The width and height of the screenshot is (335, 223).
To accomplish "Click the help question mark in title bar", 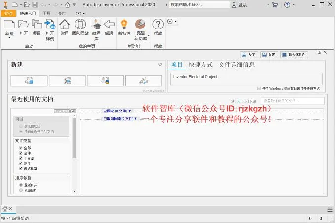I will point(287,5).
